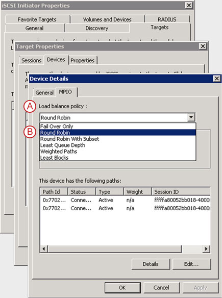Go to the Discovery tab

click(x=97, y=28)
